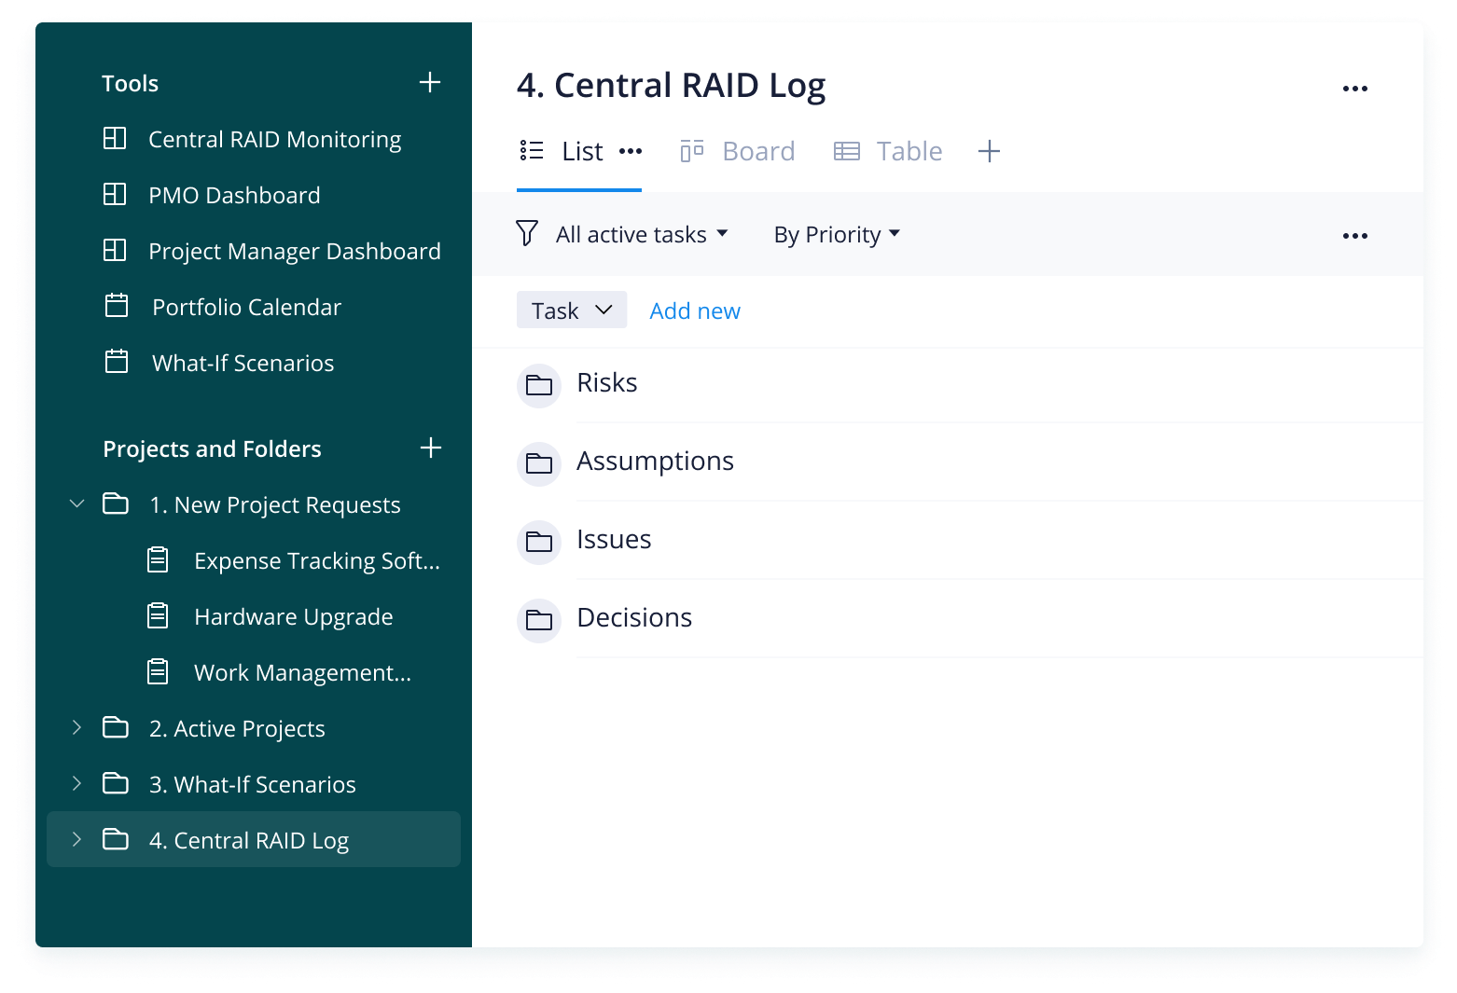Click the Hardware Upgrade project icon
Viewport: 1457px width, 993px height.
159,615
